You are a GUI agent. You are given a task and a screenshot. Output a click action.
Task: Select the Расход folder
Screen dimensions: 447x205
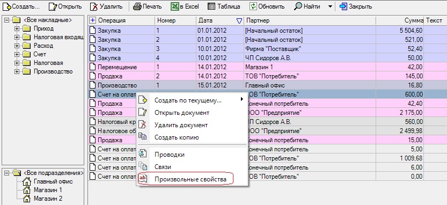[x=43, y=46]
